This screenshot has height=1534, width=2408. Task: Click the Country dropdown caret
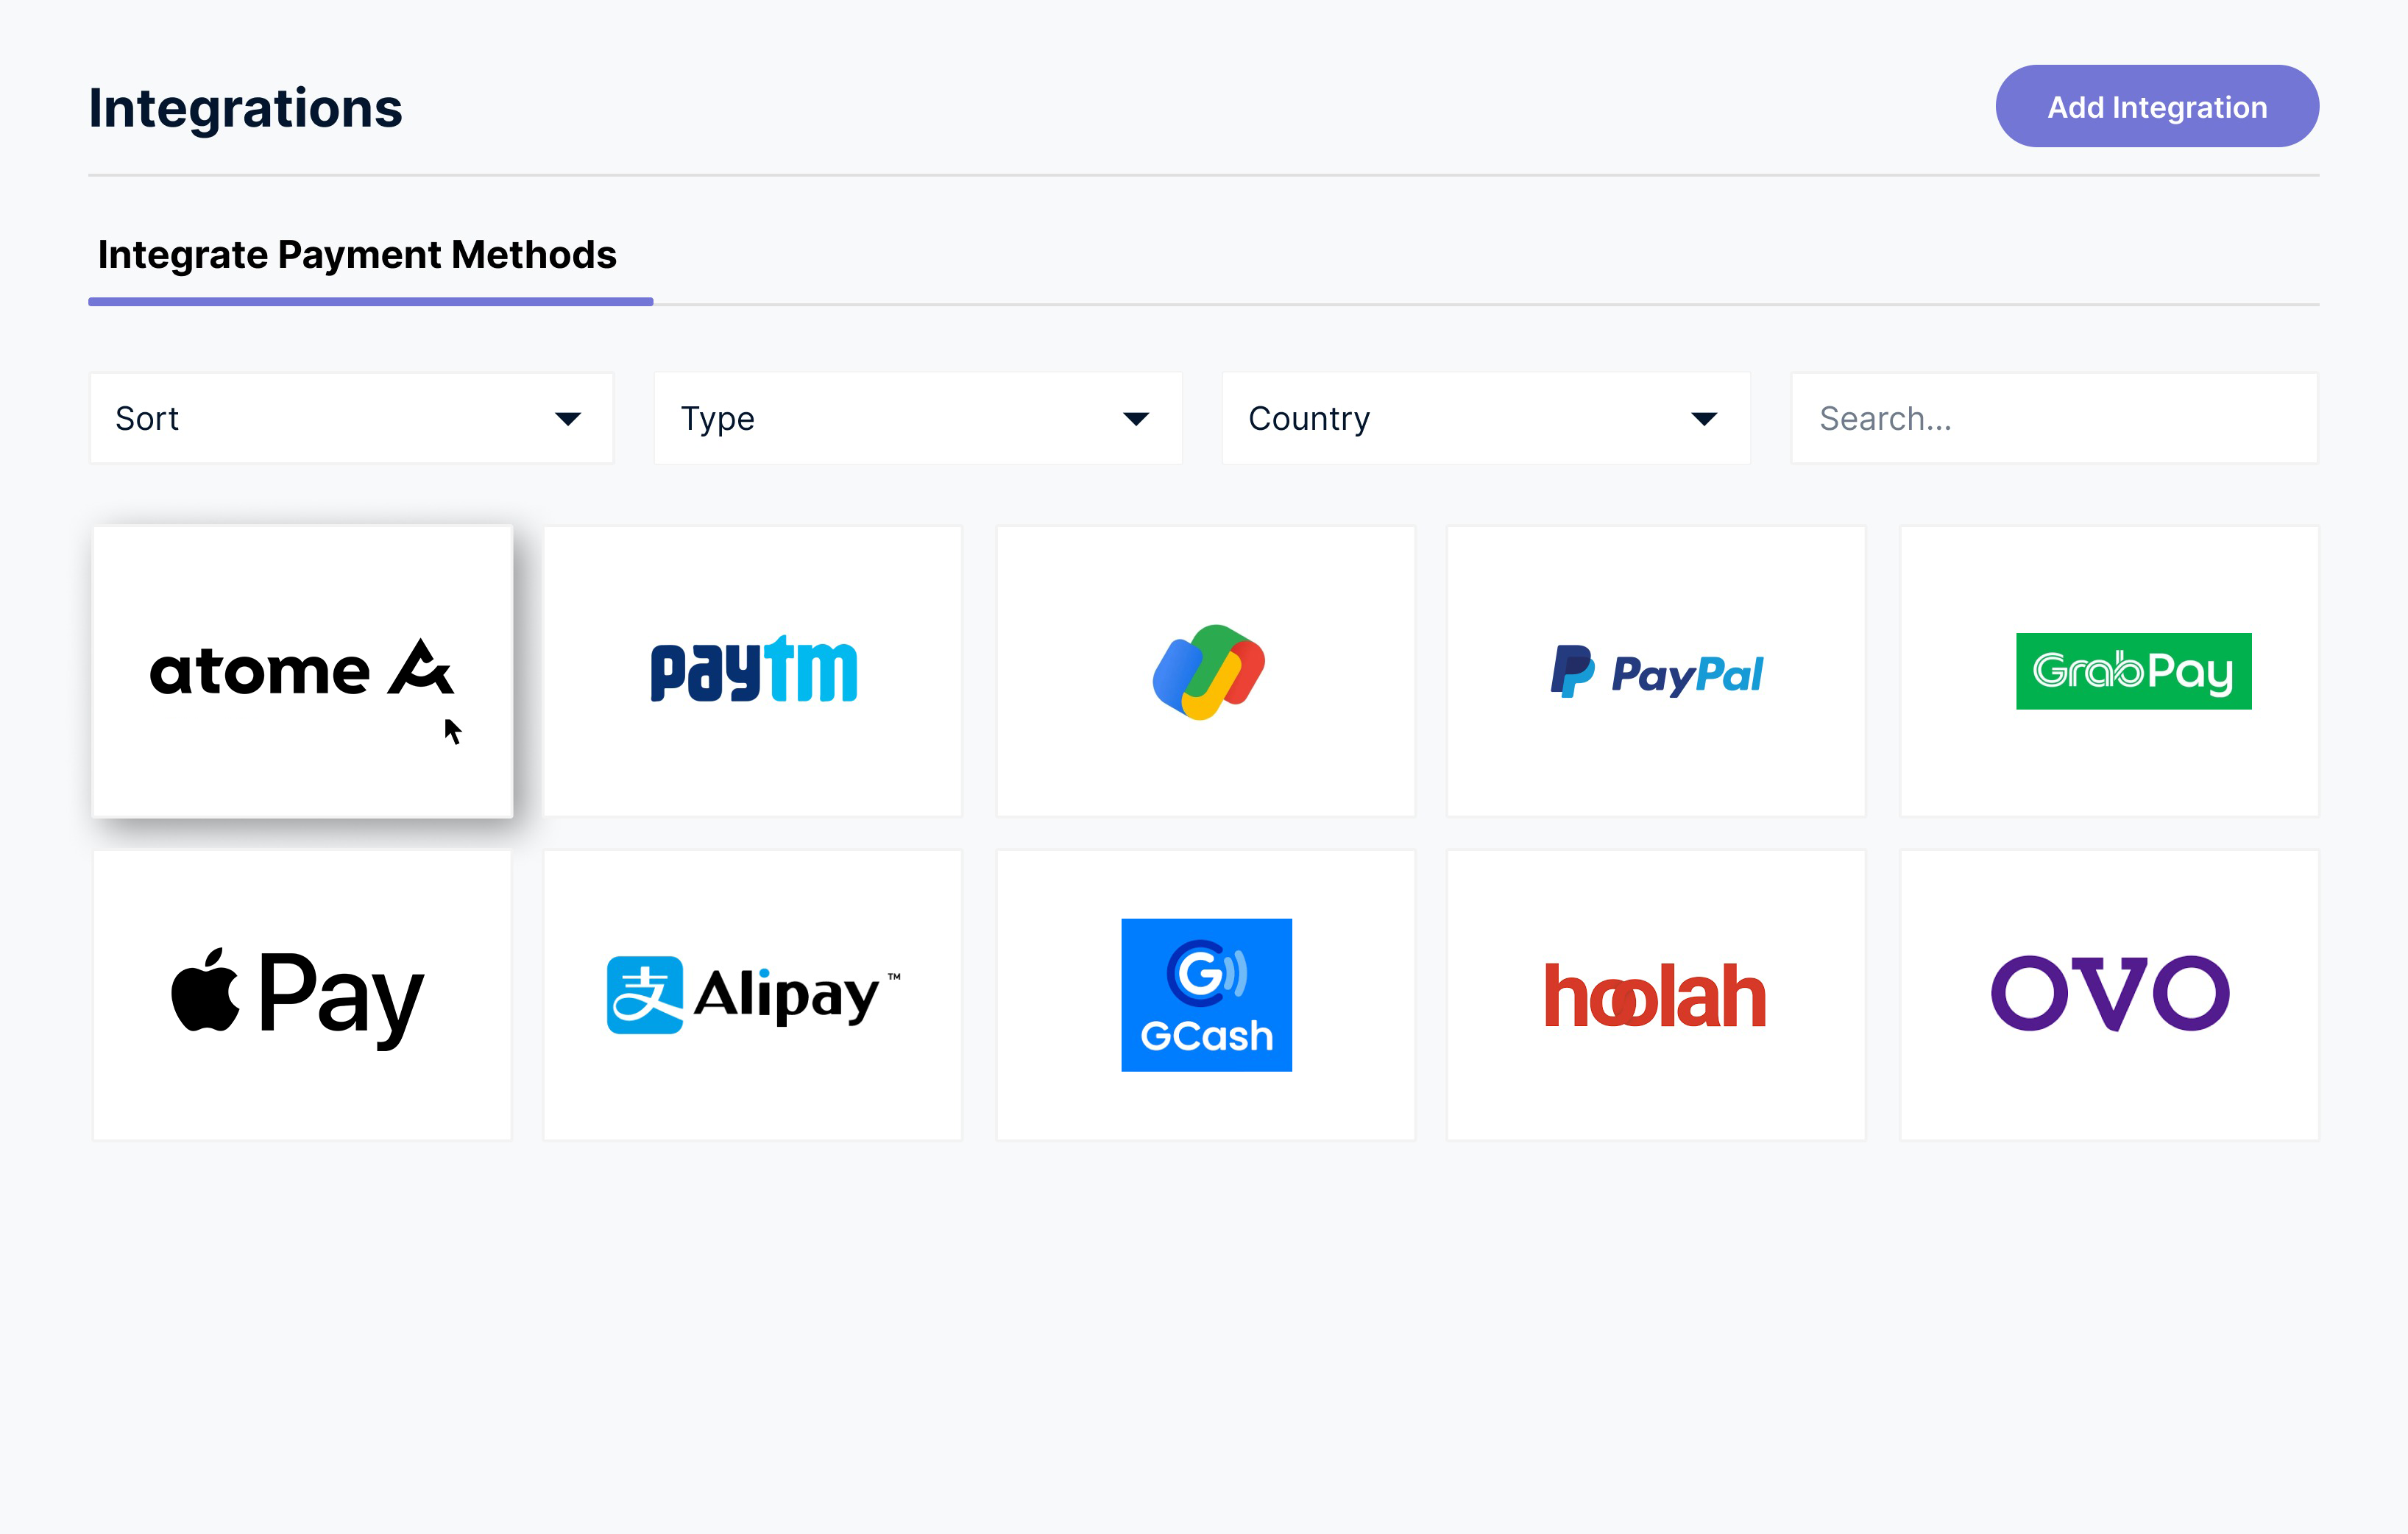pos(1704,419)
